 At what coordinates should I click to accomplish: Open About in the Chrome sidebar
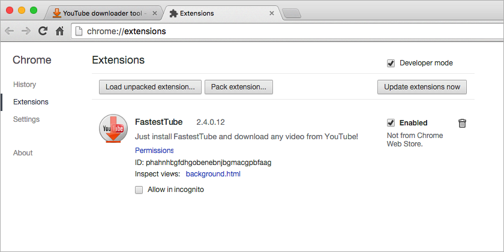(x=23, y=153)
